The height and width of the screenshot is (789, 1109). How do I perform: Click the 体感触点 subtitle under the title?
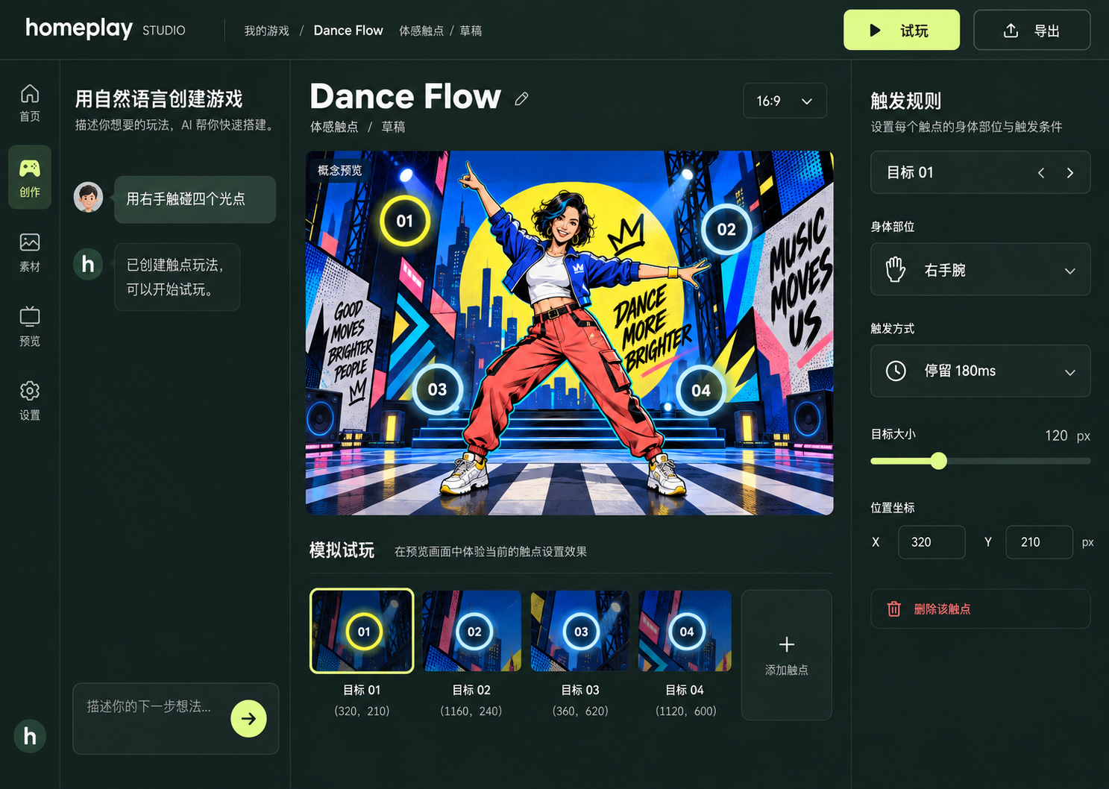tap(334, 127)
